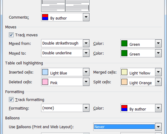Click the Light Blue inserted cells swatch
This screenshot has height=134, width=167.
click(45, 72)
